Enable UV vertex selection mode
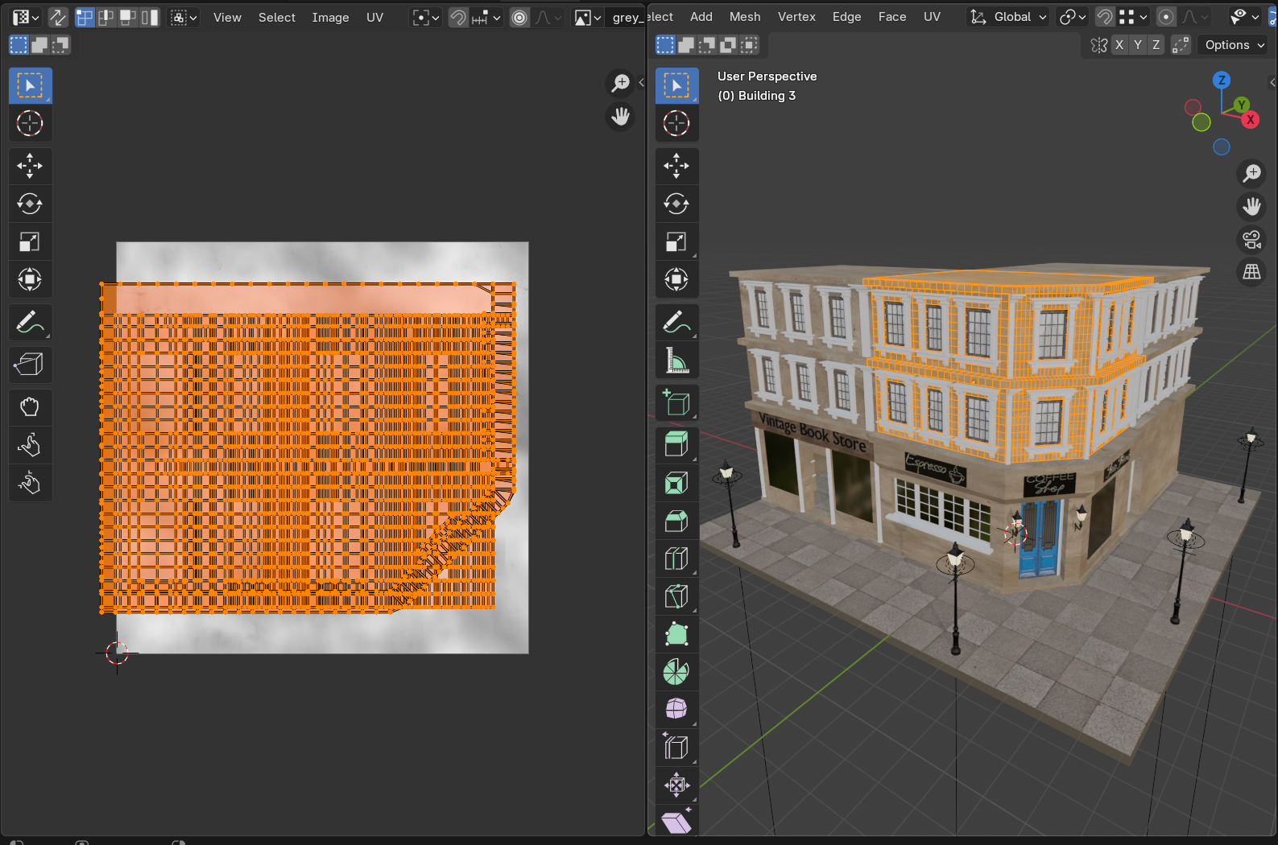The width and height of the screenshot is (1278, 845). point(85,17)
